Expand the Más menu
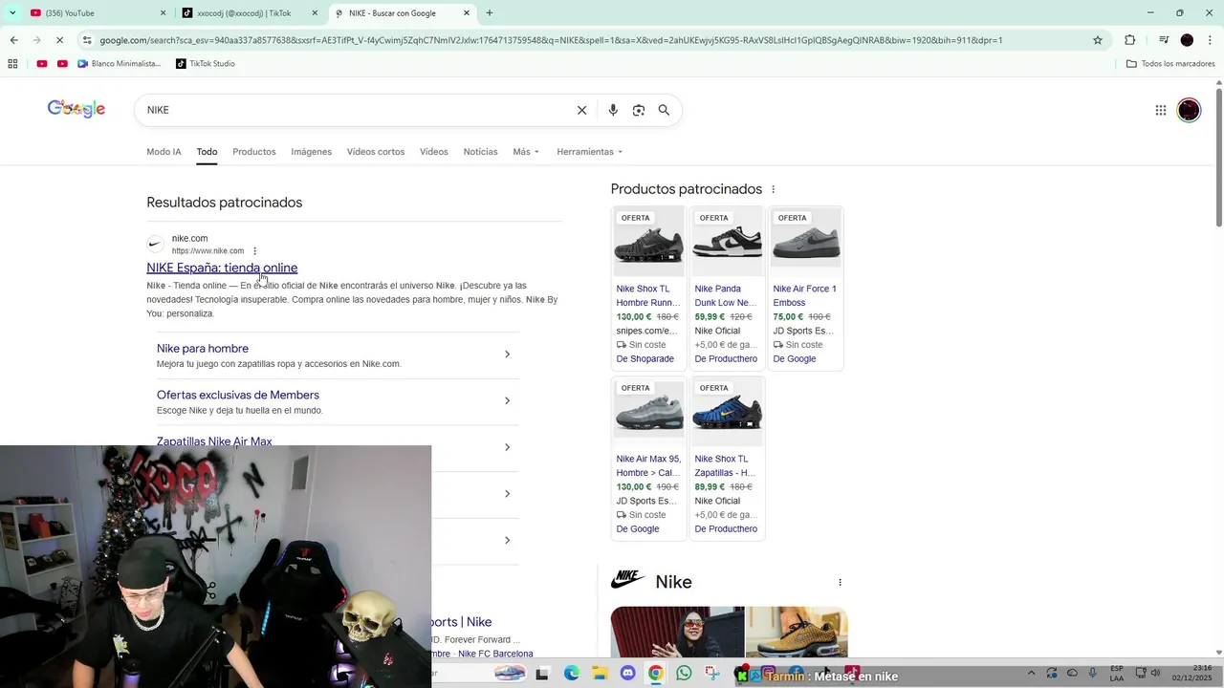This screenshot has width=1224, height=688. (525, 152)
